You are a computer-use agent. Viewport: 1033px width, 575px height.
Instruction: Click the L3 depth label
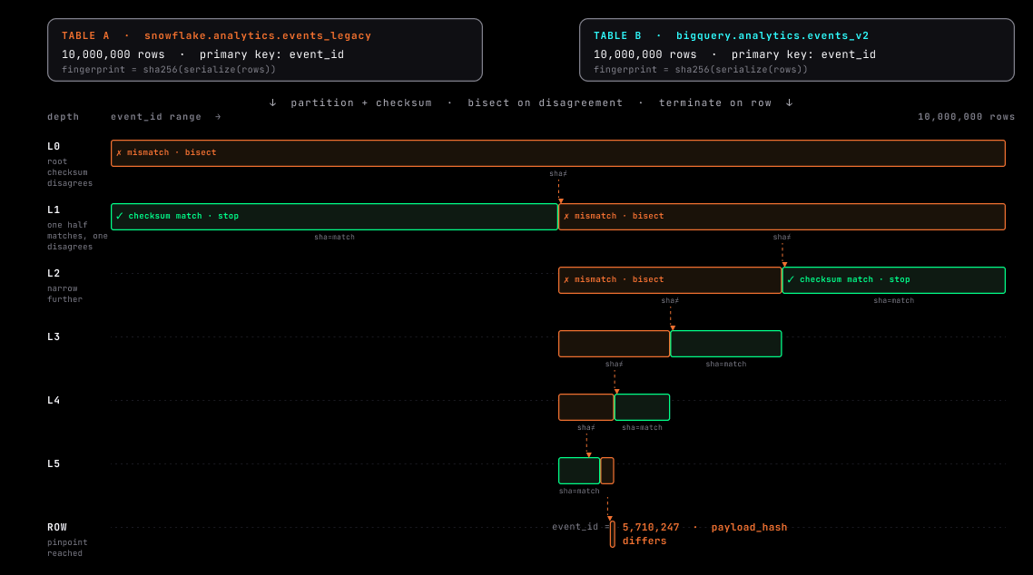point(54,336)
